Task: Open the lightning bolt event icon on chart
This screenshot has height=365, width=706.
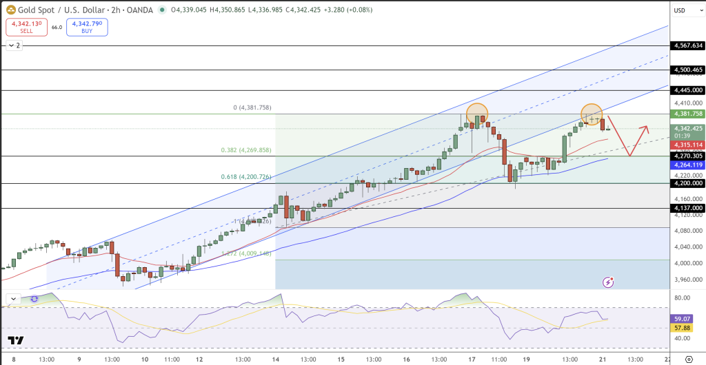Action: pyautogui.click(x=609, y=282)
